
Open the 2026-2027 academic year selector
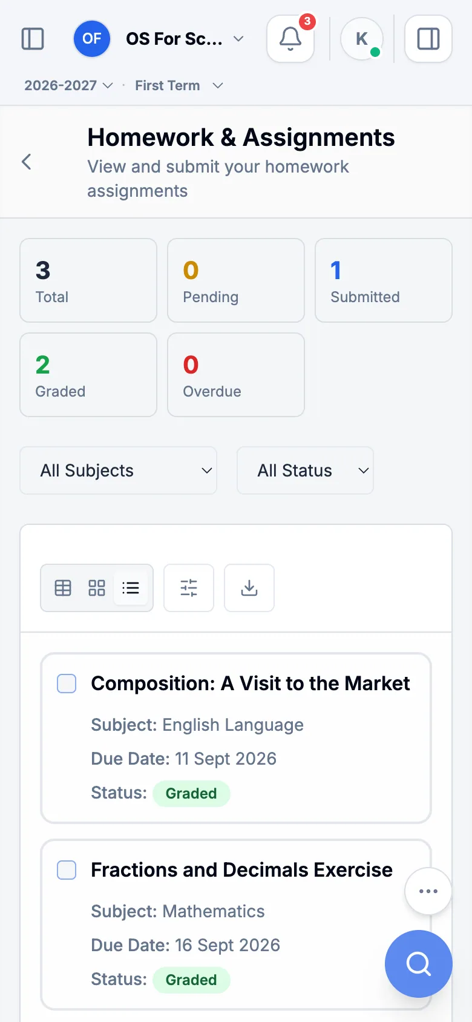coord(68,85)
